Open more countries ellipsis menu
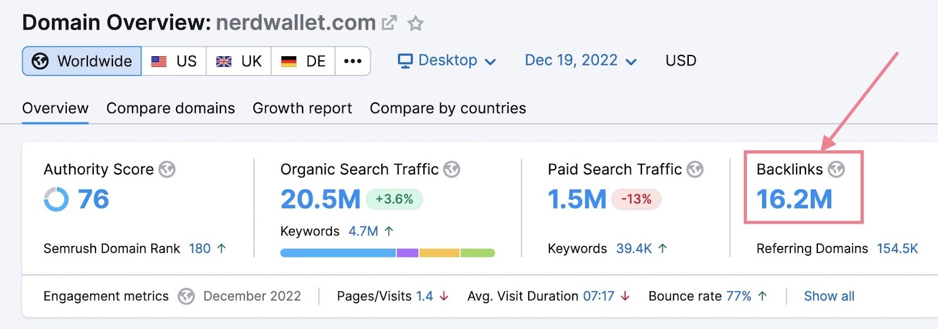 353,61
